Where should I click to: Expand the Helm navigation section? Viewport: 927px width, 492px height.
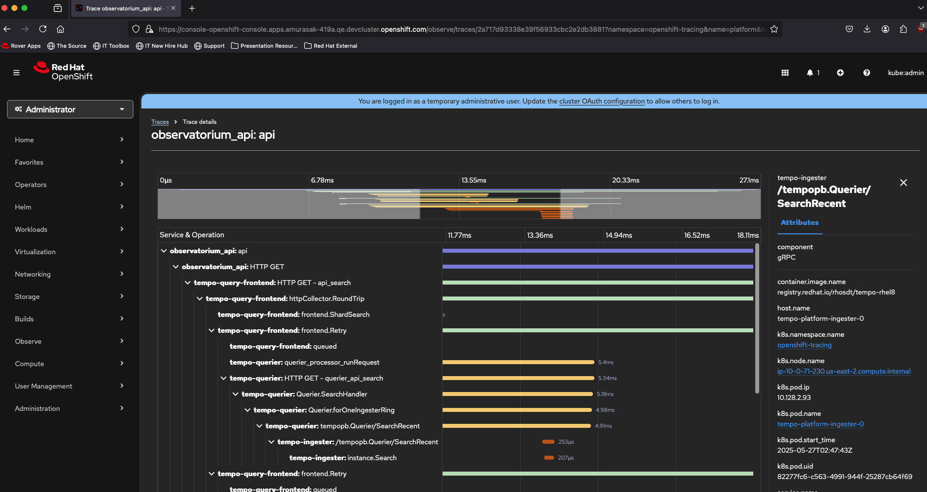tap(70, 207)
